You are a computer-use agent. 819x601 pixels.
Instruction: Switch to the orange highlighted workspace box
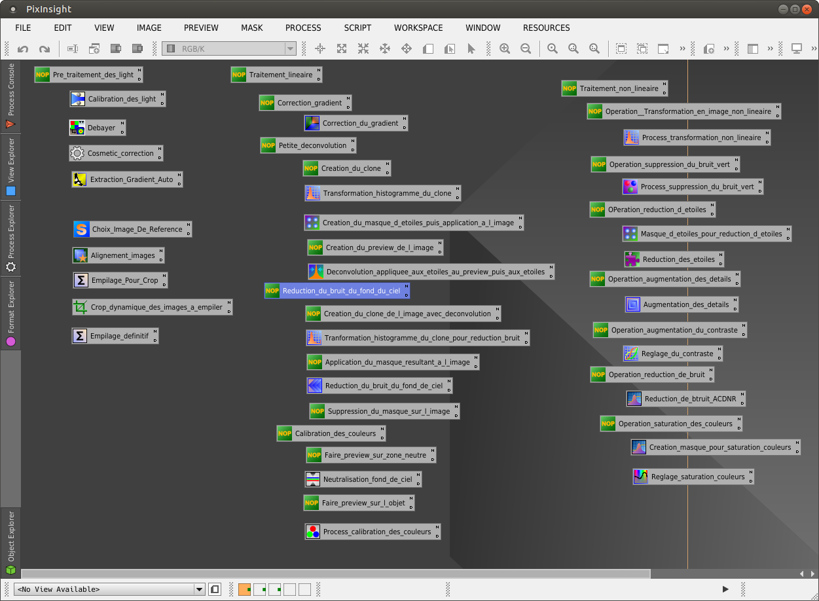(x=244, y=589)
